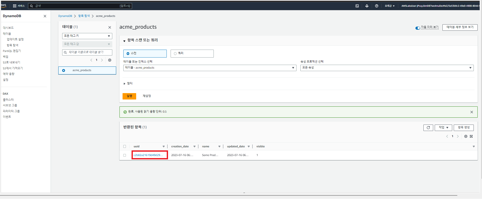Sort by the uuid column arrow
The height and width of the screenshot is (199, 482).
pos(164,147)
